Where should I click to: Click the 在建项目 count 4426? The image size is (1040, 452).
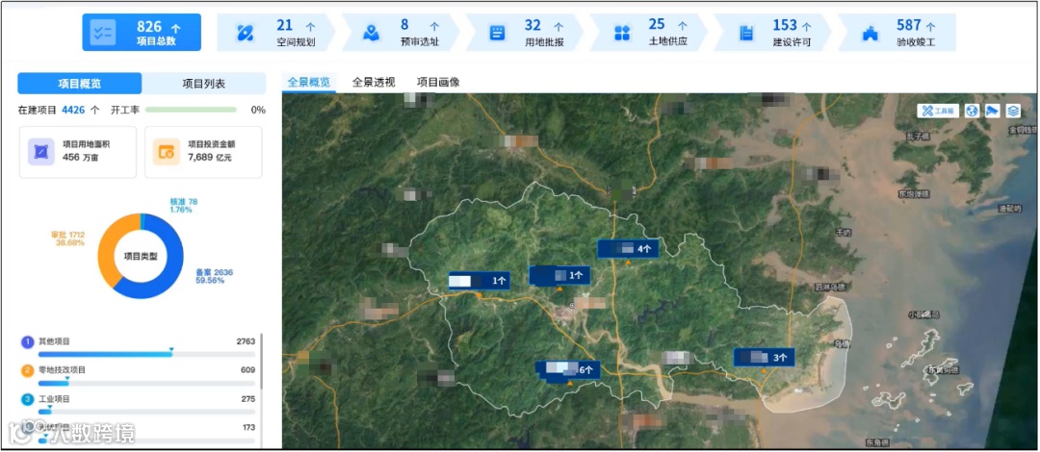73,110
